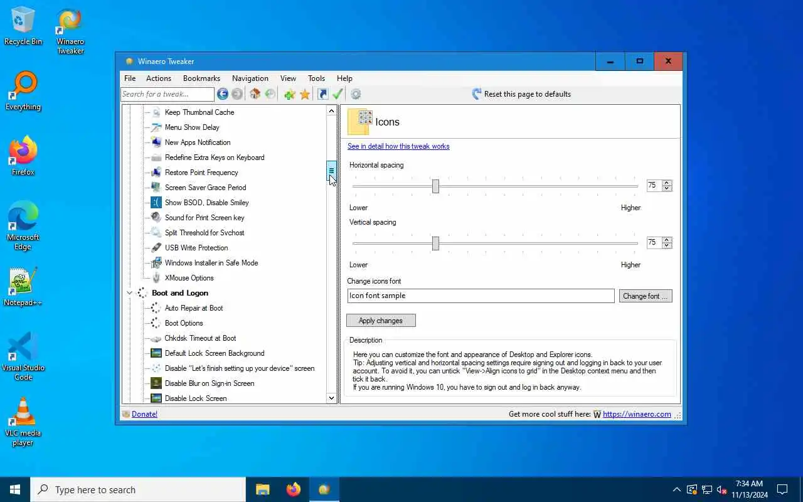Click the Windows Start button
The height and width of the screenshot is (502, 803).
15,489
